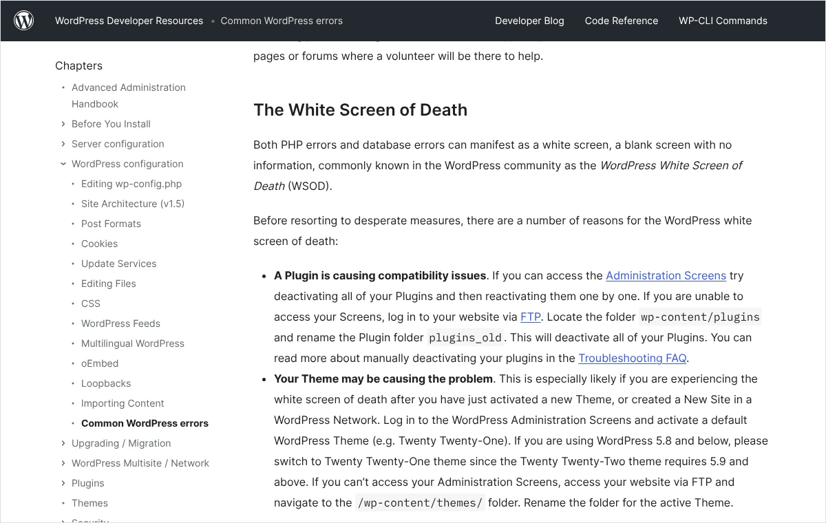This screenshot has height=523, width=826.
Task: Open the Administration Screens link
Action: coord(666,275)
